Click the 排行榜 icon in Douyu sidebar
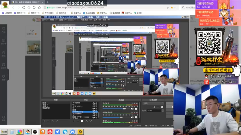Viewport: 241px width, 135px height. point(4,41)
